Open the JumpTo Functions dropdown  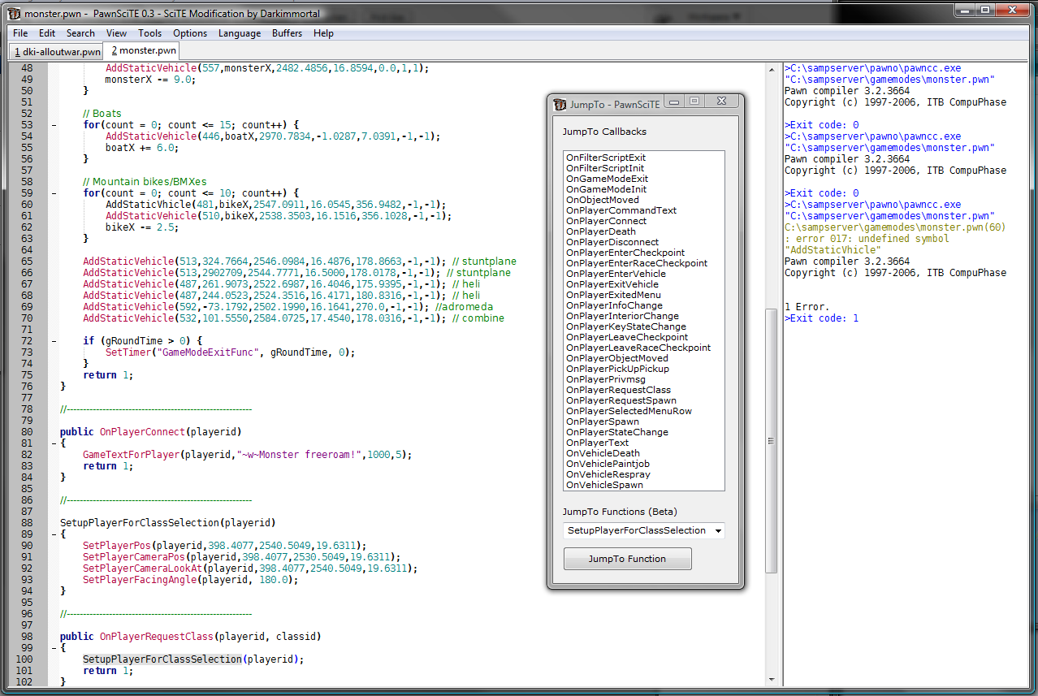coord(717,531)
